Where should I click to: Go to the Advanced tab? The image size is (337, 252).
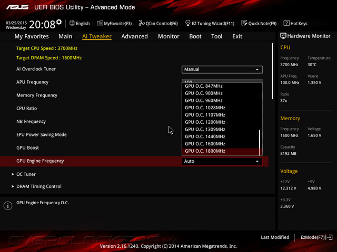[x=135, y=36]
